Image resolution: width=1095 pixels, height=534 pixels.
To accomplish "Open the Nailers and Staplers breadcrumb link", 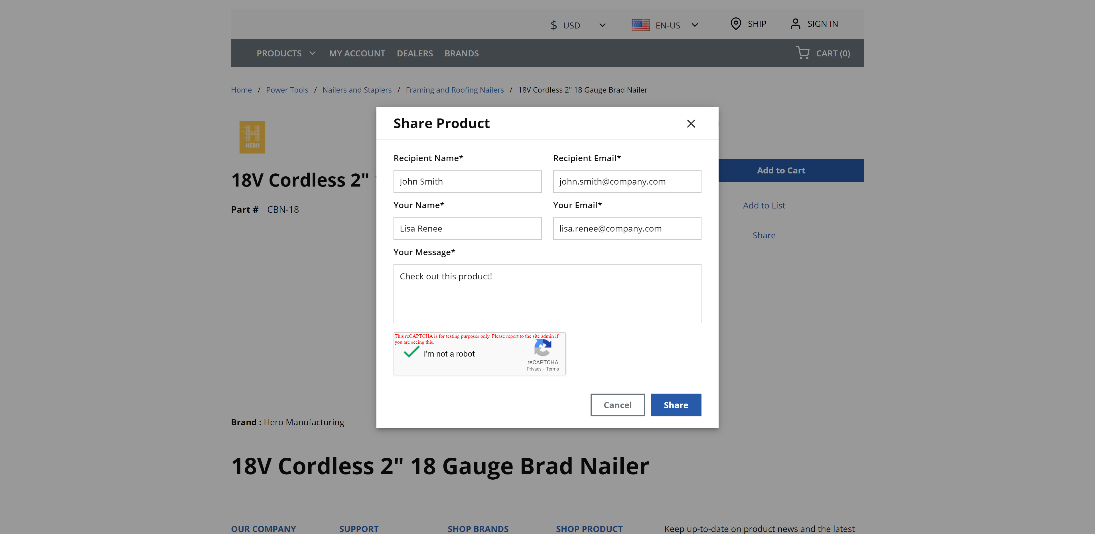I will pos(357,89).
